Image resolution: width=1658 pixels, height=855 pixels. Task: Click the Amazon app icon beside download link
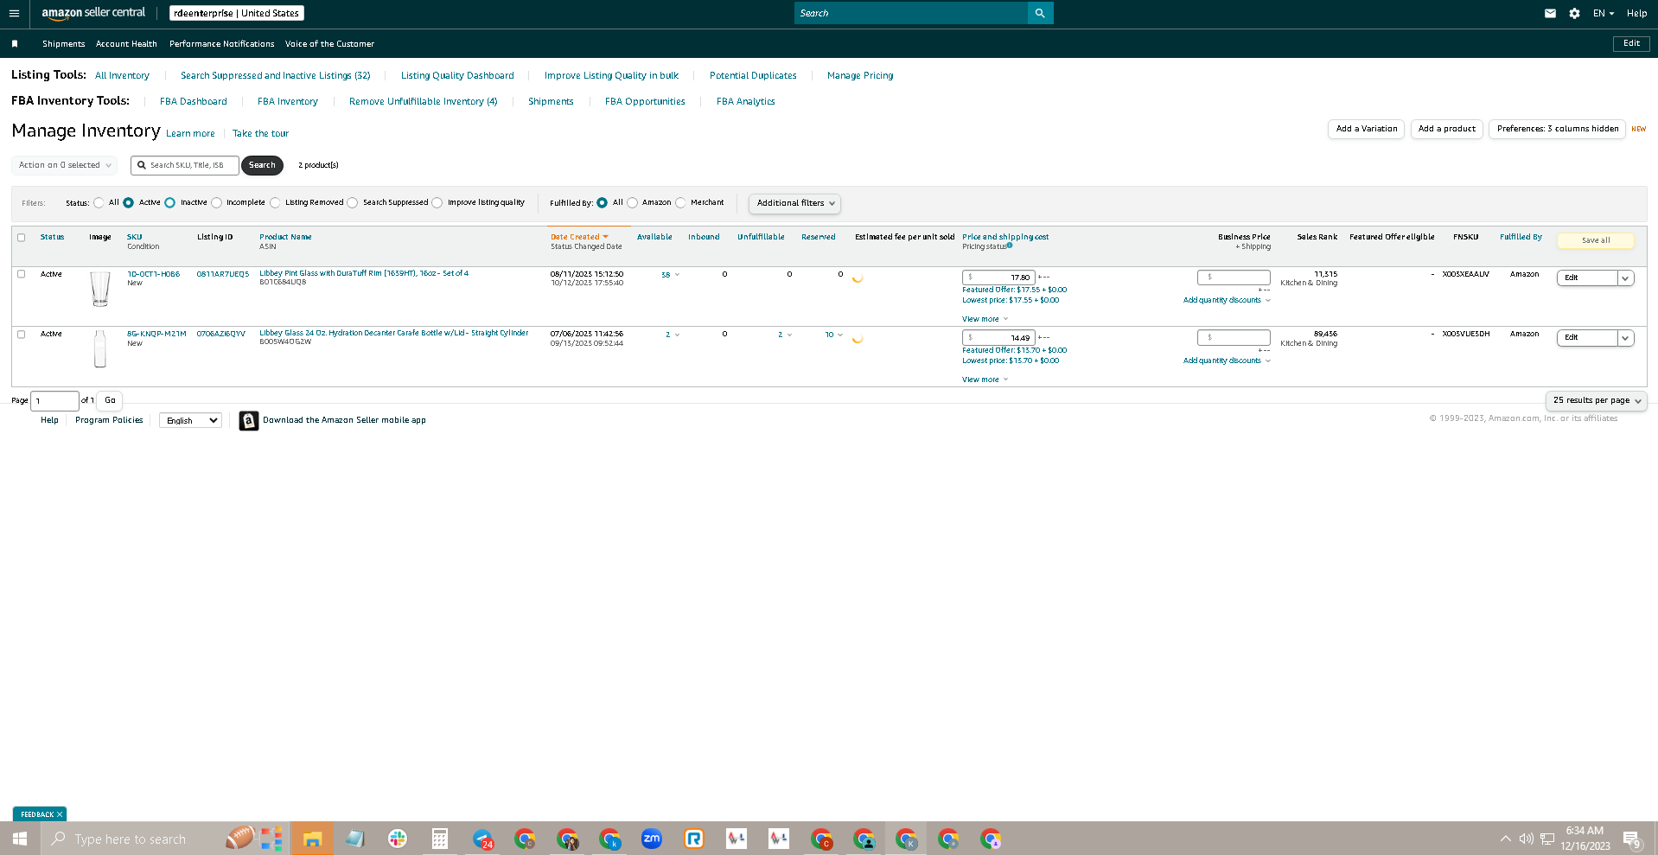point(249,420)
